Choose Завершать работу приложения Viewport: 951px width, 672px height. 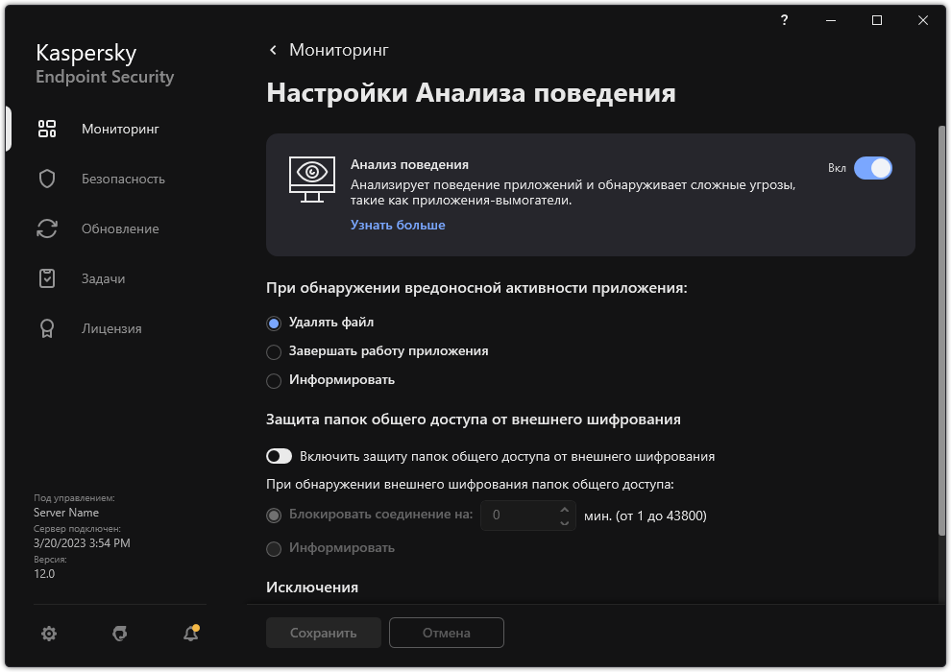pos(273,351)
